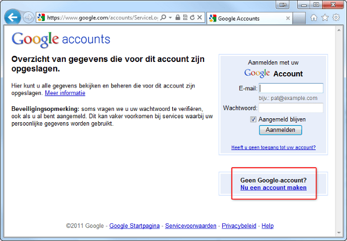Uncheck the Aangemeld blijven checkbox
Image resolution: width=347 pixels, height=241 pixels.
[253, 119]
